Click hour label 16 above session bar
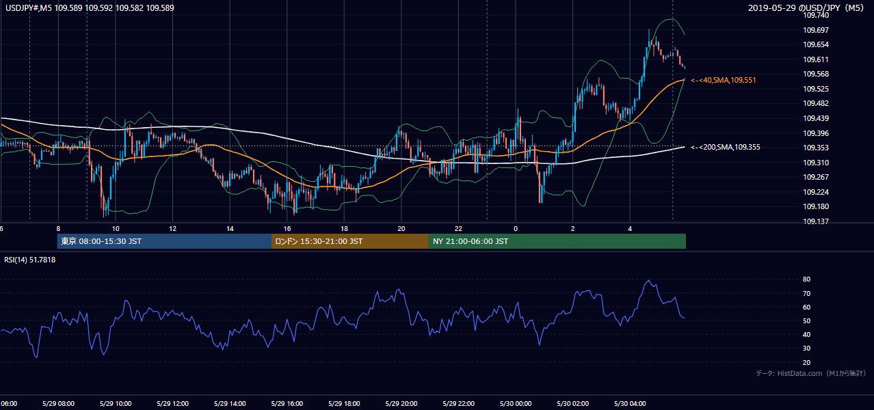This screenshot has width=874, height=410. pos(287,228)
